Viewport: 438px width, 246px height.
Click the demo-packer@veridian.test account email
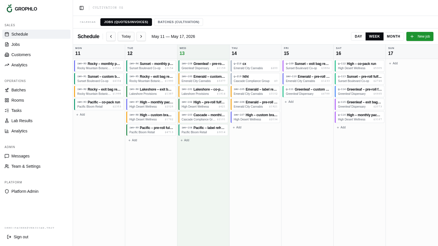(x=29, y=228)
